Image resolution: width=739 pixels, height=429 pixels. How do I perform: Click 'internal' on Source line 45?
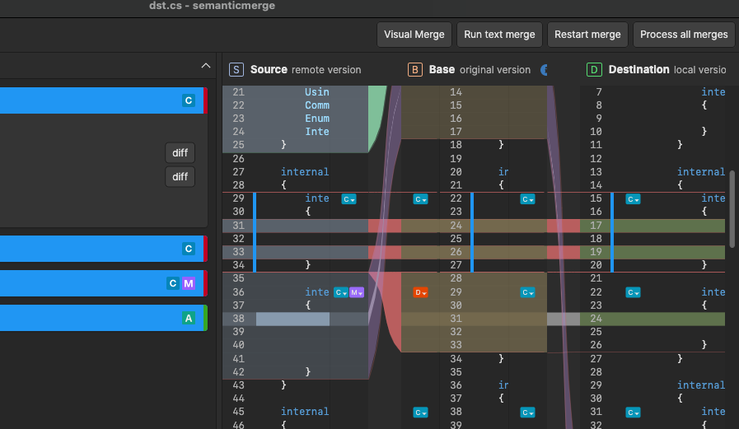(x=305, y=412)
